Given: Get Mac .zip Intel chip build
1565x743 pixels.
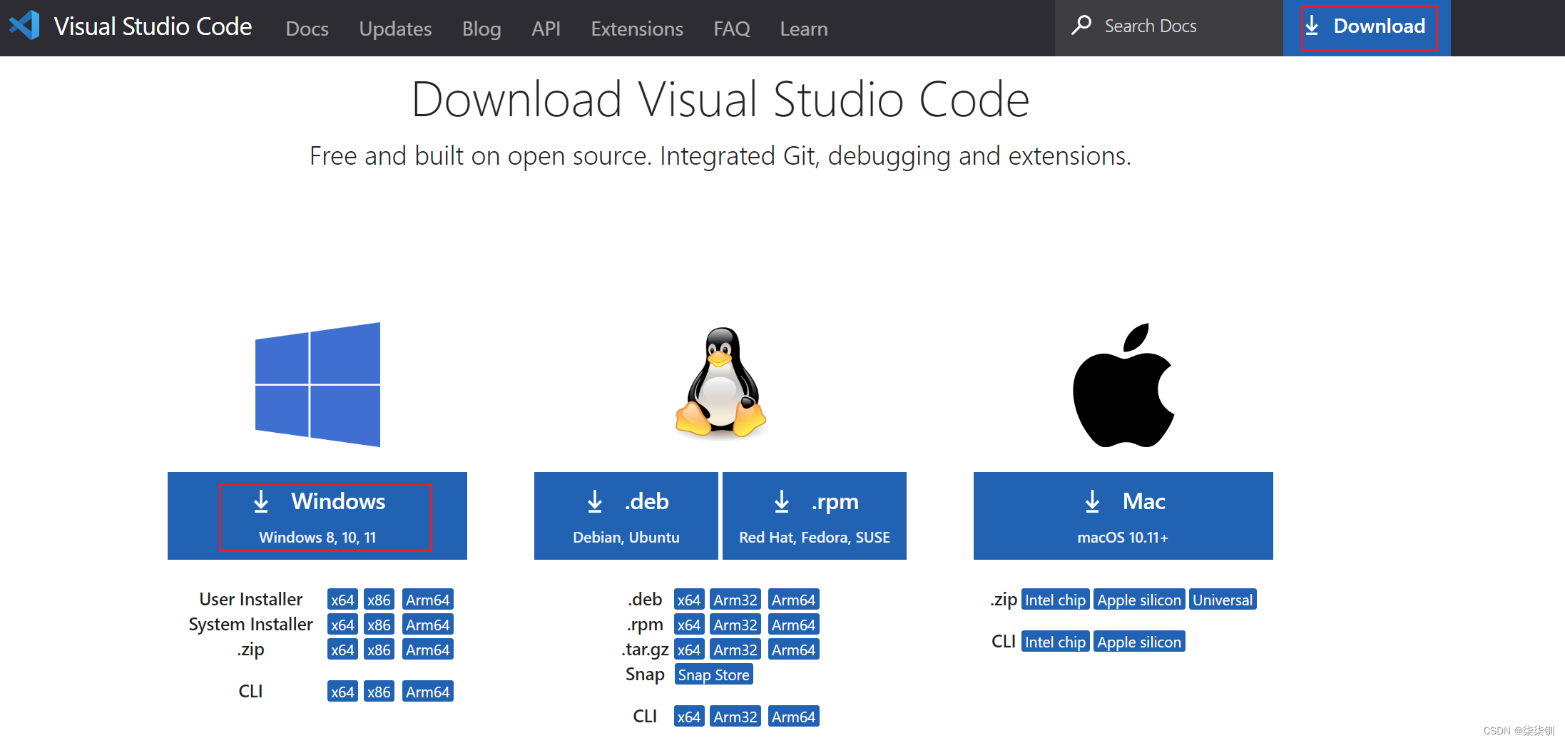Looking at the screenshot, I should click(1055, 600).
